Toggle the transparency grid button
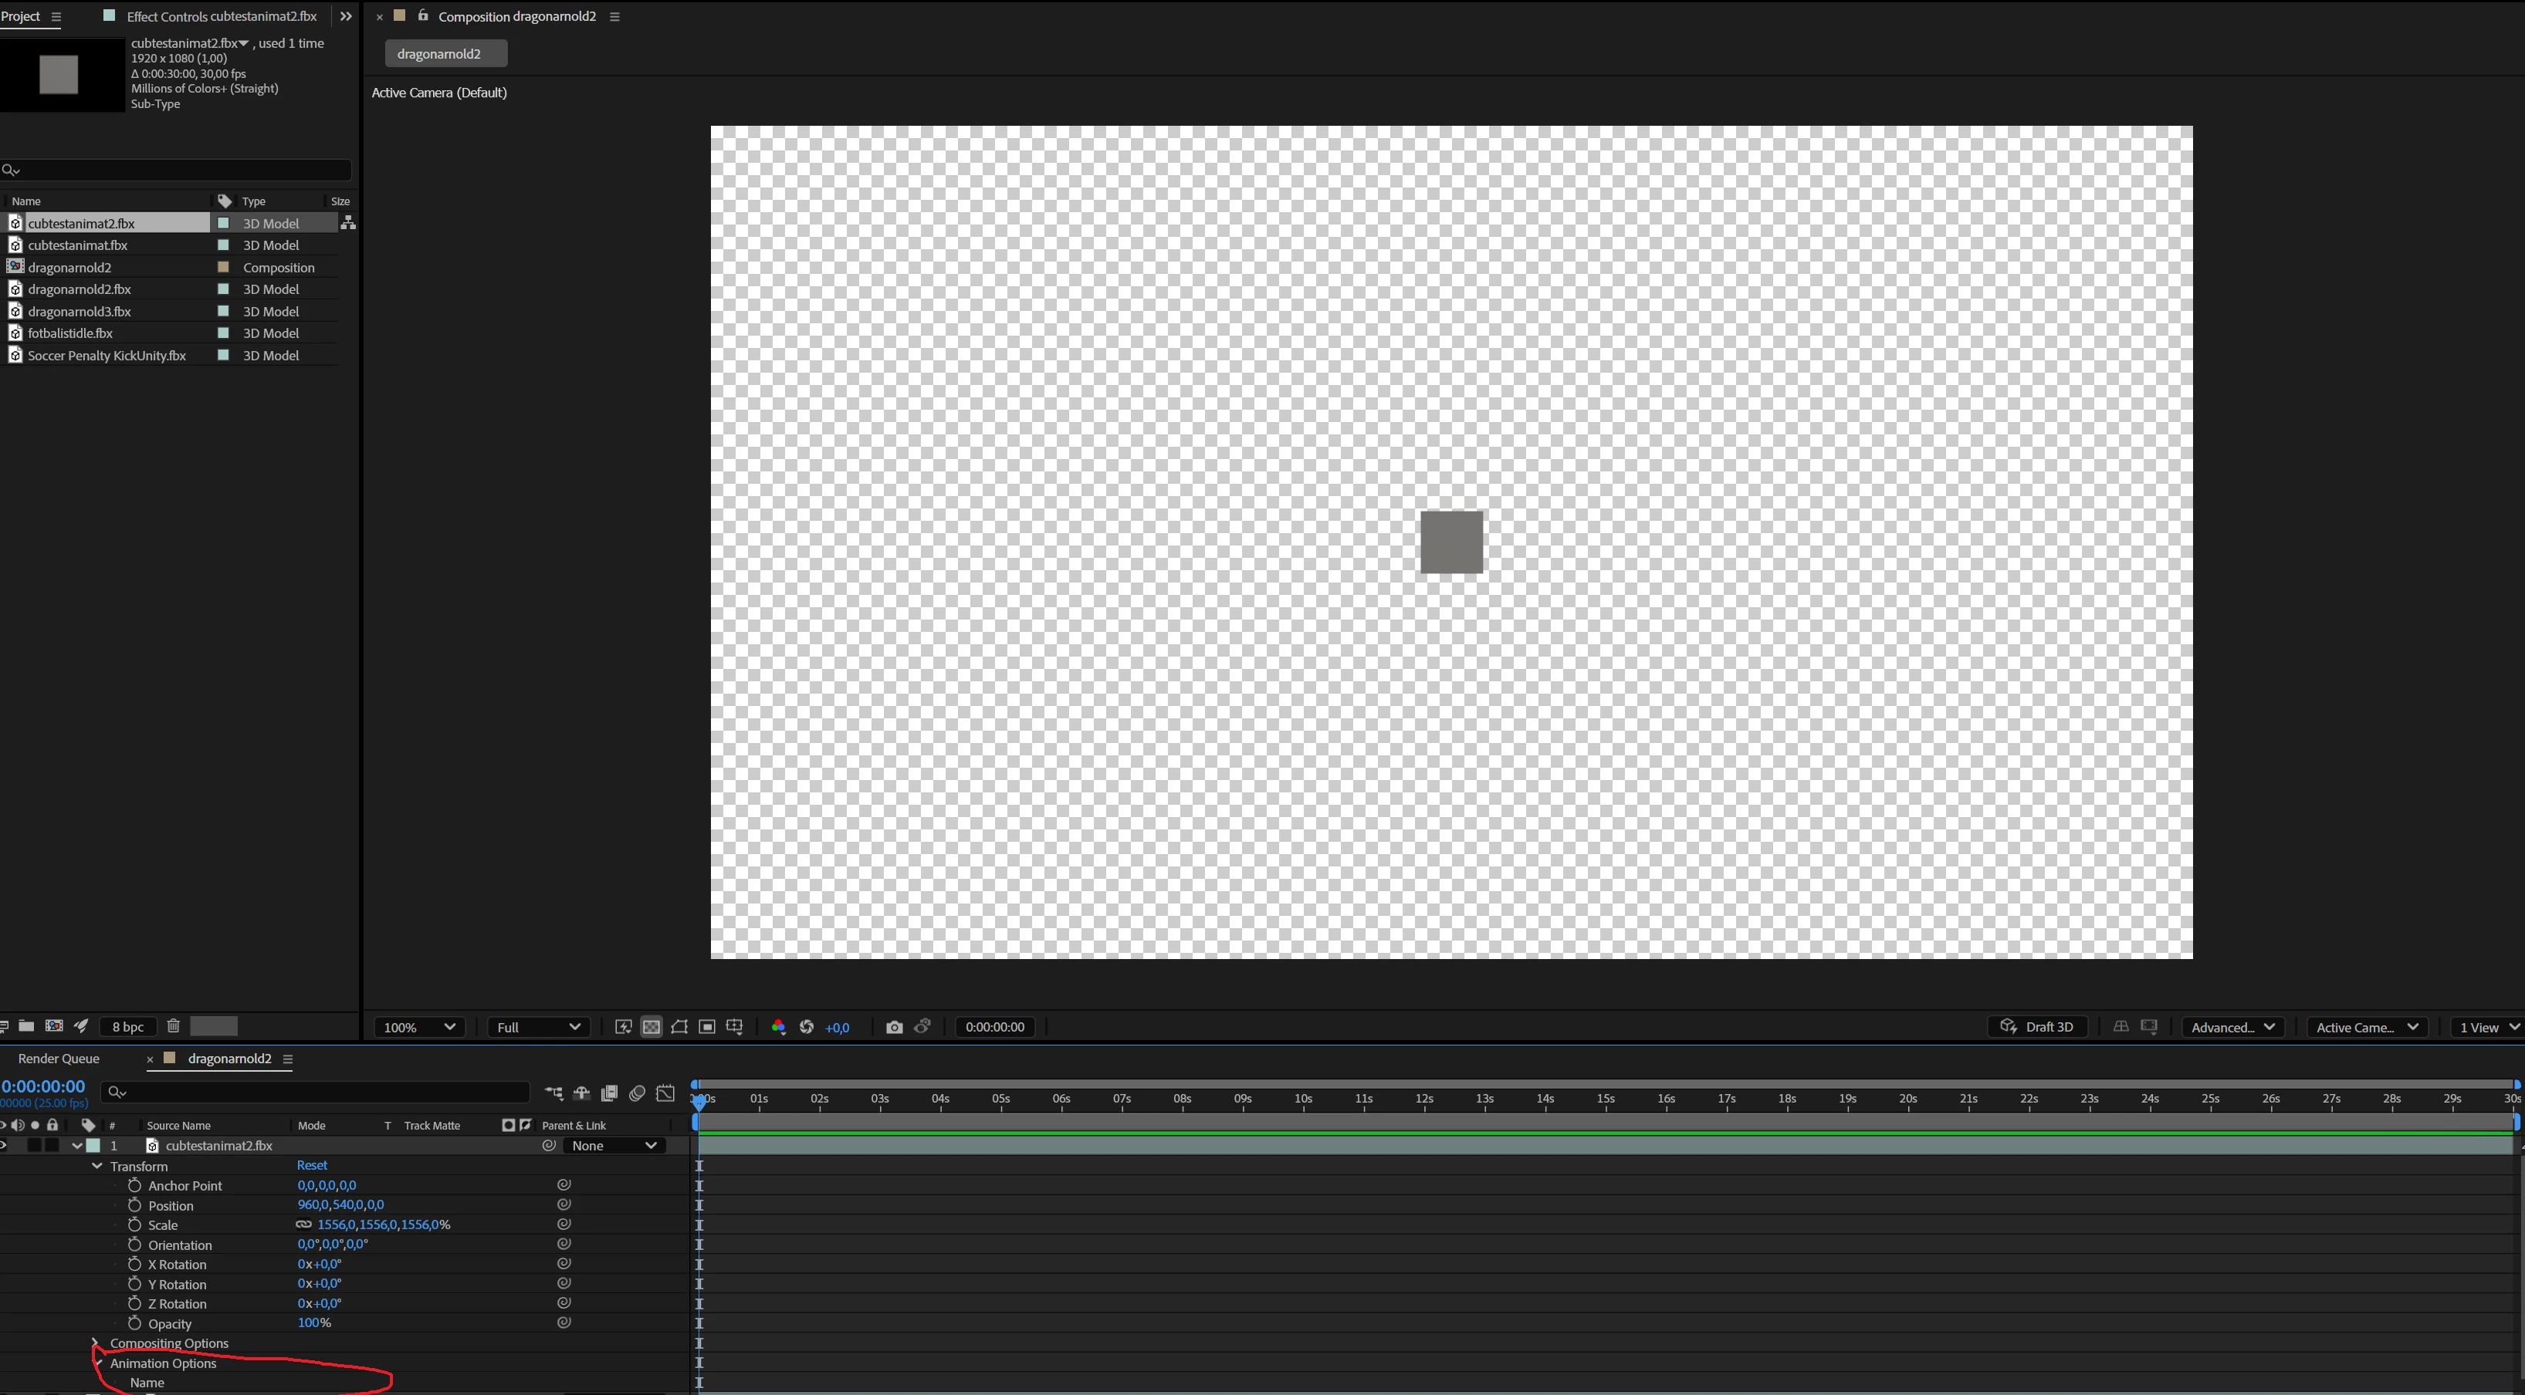The image size is (2525, 1395). coord(651,1027)
